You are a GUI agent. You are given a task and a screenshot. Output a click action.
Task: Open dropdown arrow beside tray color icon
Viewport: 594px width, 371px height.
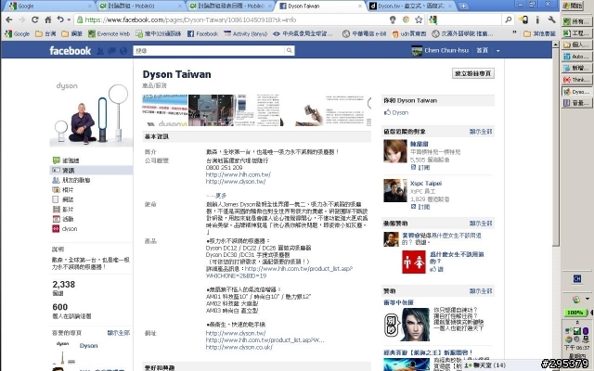coord(588,299)
